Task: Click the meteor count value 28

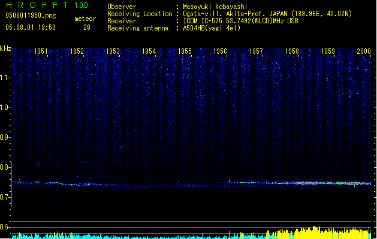Action: coord(87,27)
